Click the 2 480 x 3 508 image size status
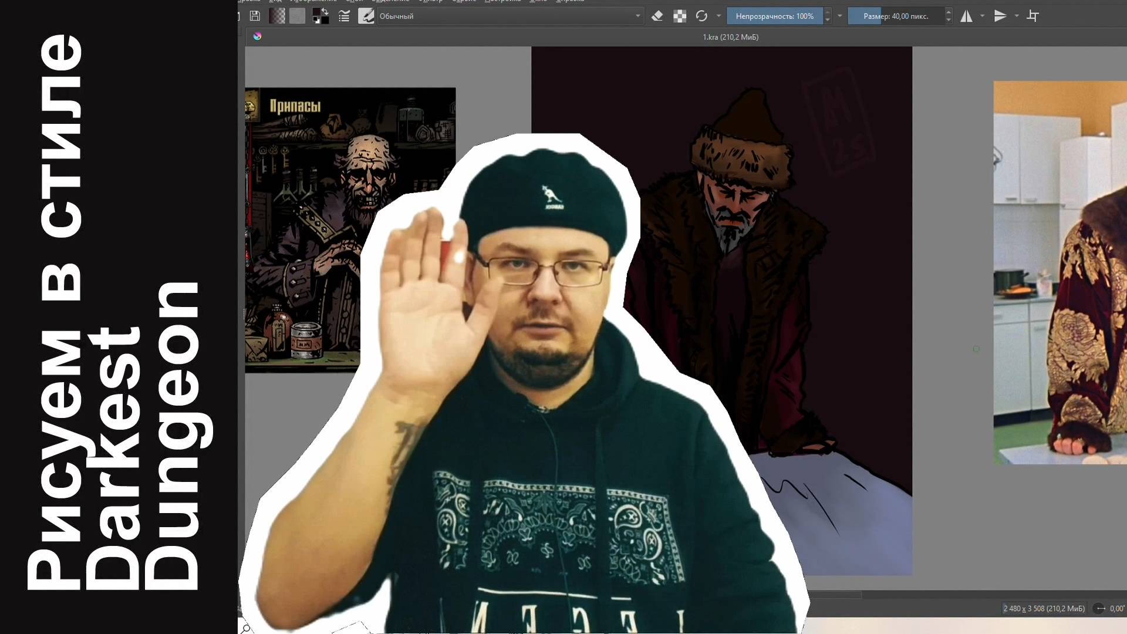The width and height of the screenshot is (1127, 634). point(1044,609)
